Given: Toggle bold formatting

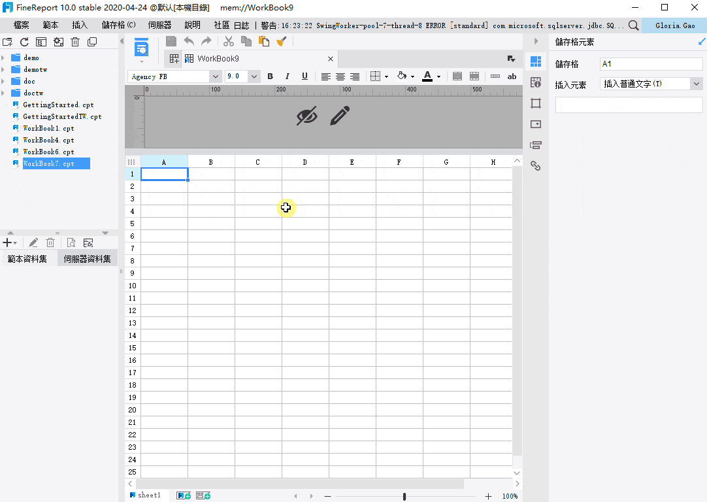Looking at the screenshot, I should click(270, 76).
